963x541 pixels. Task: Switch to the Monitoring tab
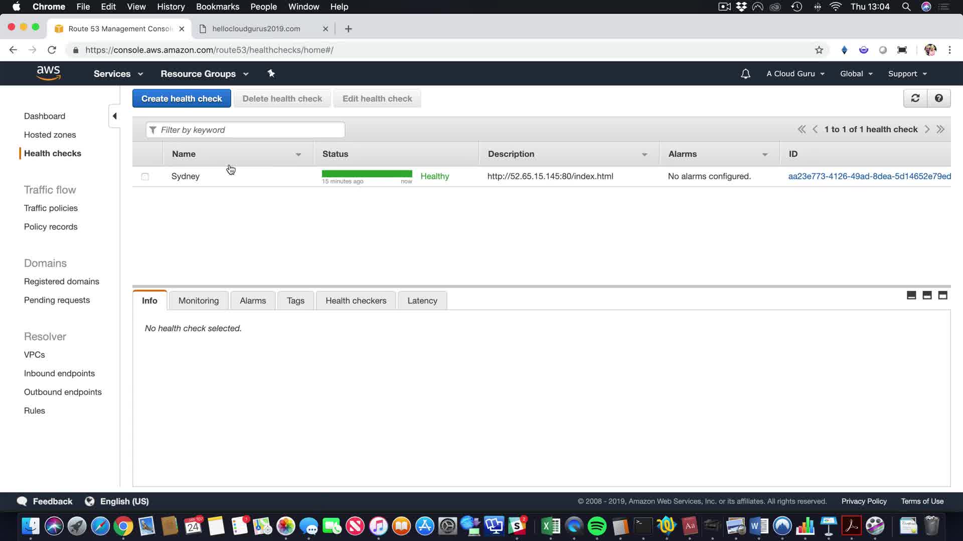click(198, 301)
